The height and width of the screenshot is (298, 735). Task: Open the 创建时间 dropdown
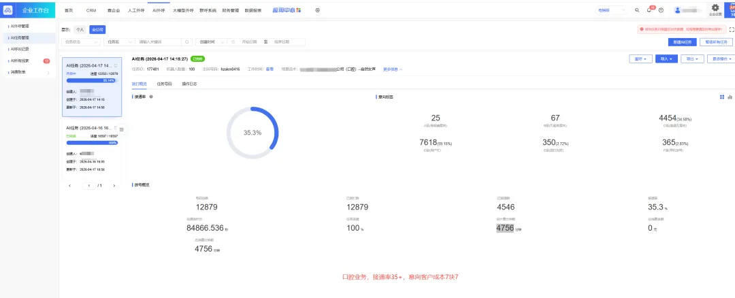(211, 42)
